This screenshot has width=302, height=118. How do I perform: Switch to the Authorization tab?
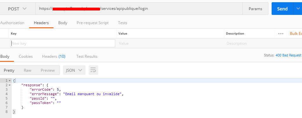12,23
